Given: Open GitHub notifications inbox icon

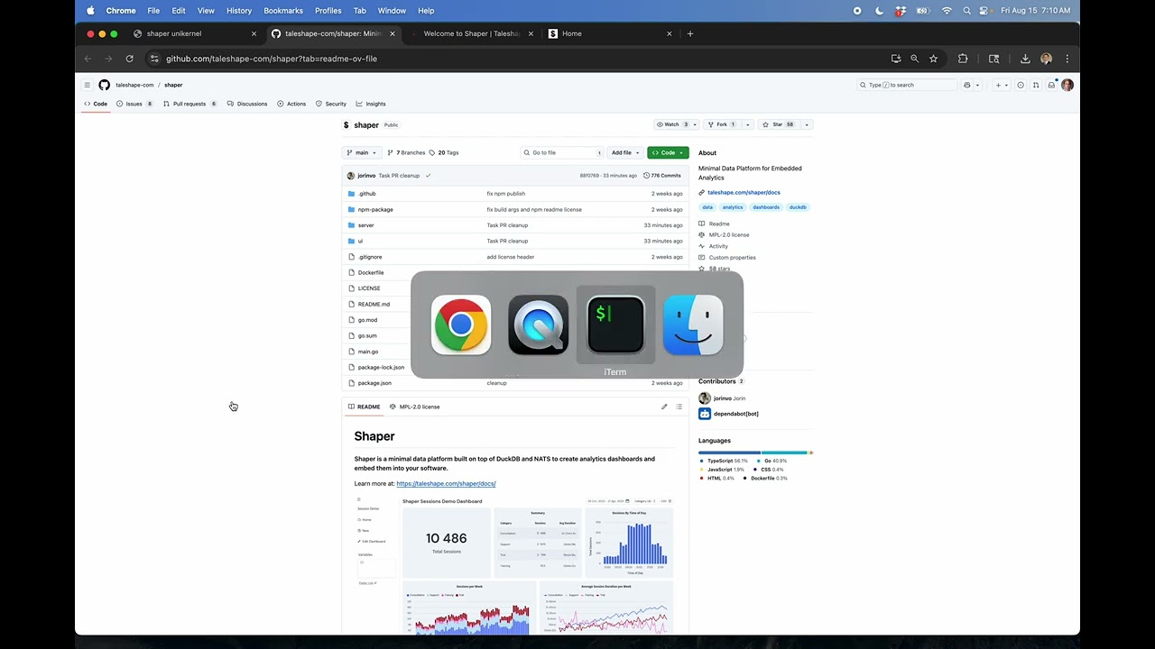Looking at the screenshot, I should tap(1051, 85).
